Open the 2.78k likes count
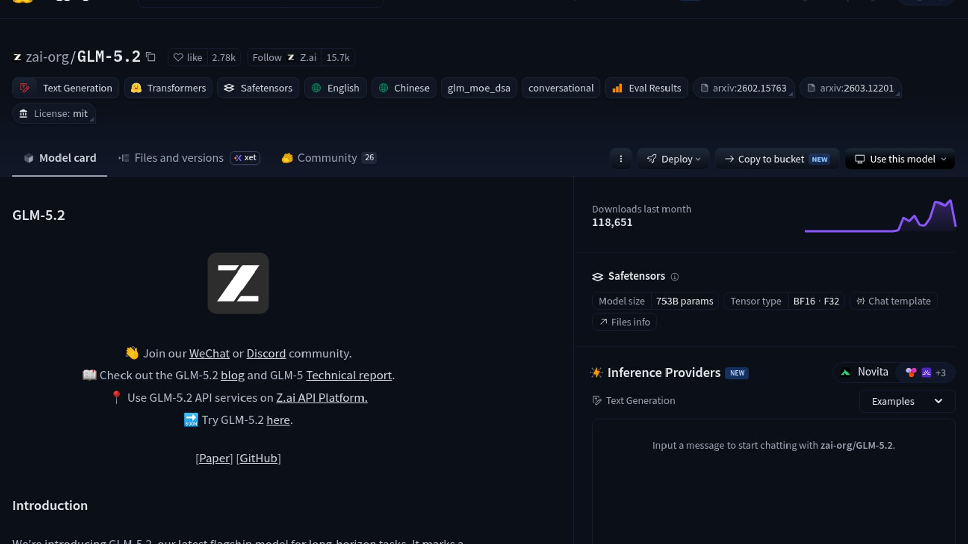Viewport: 968px width, 544px height. (x=224, y=58)
